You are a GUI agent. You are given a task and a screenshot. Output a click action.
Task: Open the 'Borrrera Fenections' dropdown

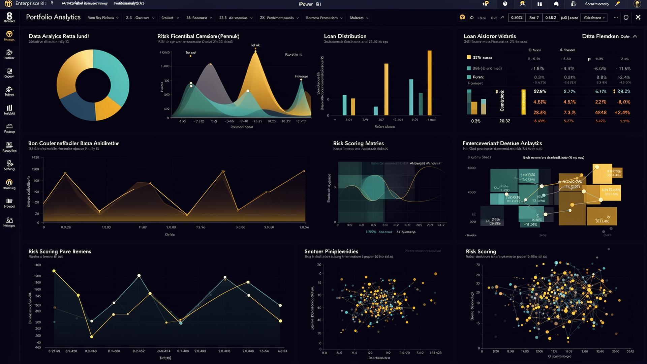[x=324, y=18]
